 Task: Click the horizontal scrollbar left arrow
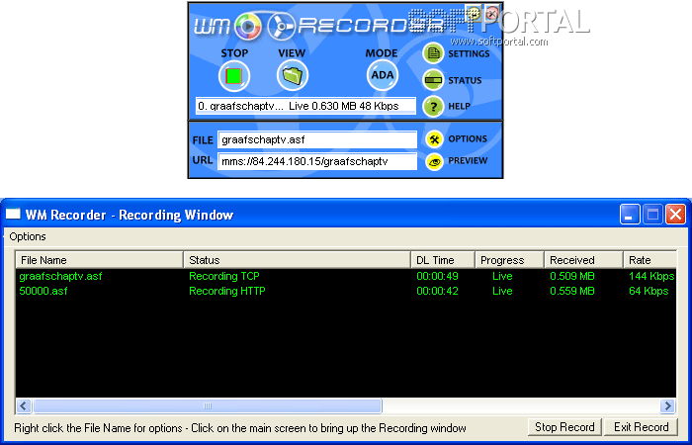(24, 405)
